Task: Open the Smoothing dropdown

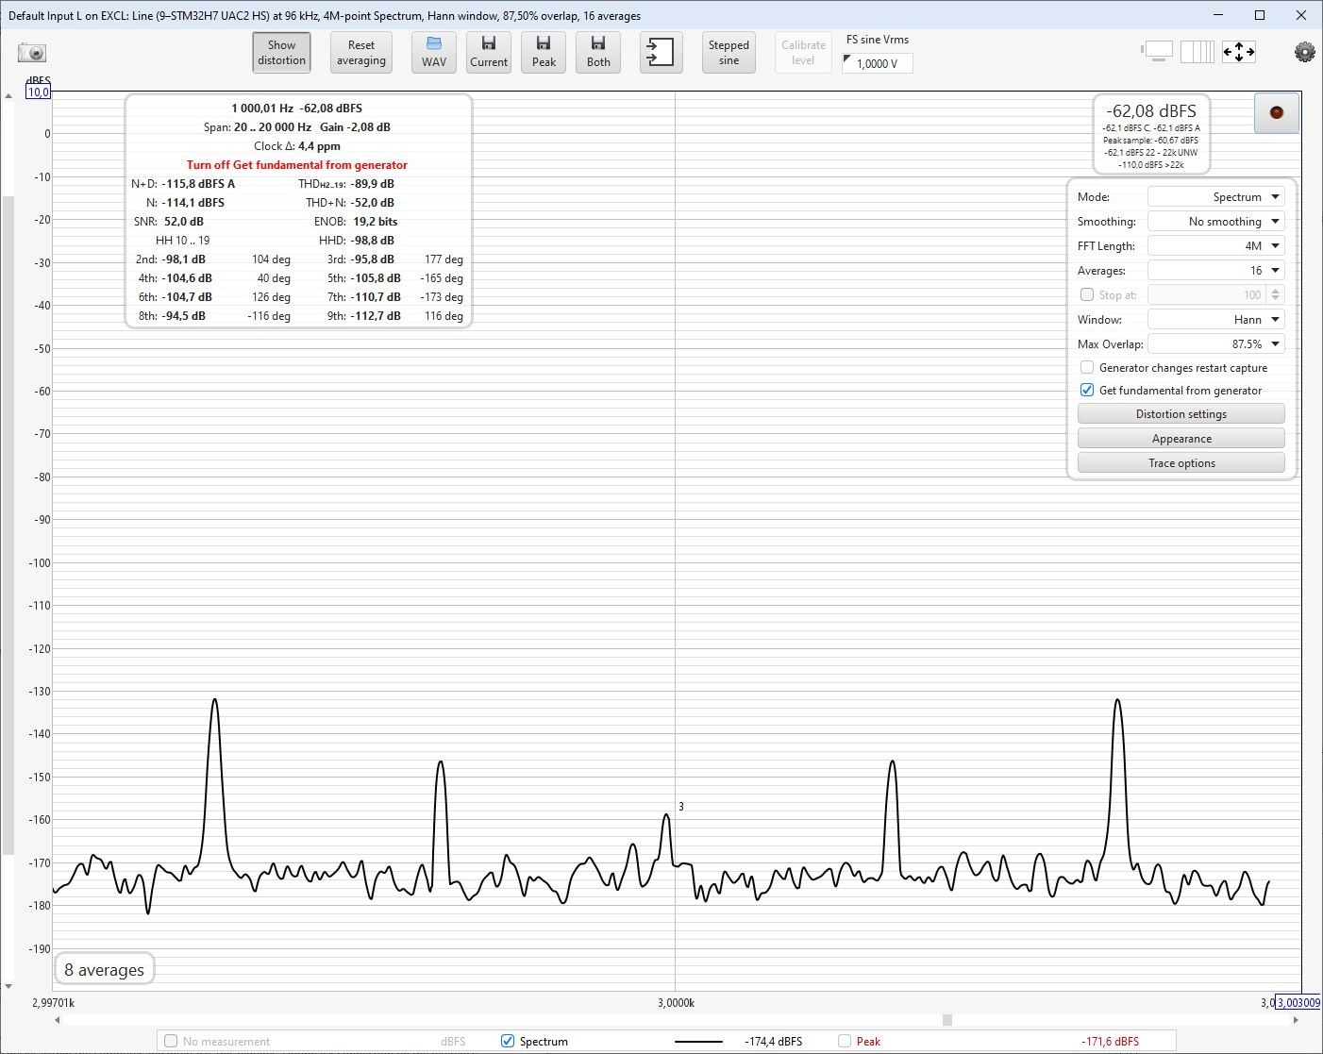Action: pos(1216,222)
